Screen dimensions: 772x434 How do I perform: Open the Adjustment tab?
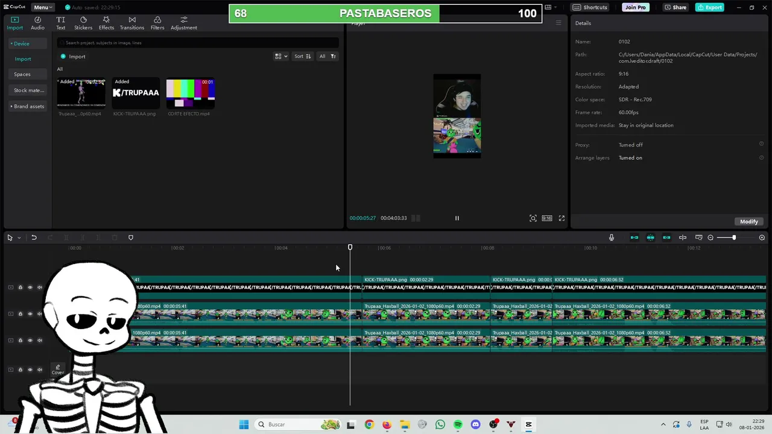(184, 23)
